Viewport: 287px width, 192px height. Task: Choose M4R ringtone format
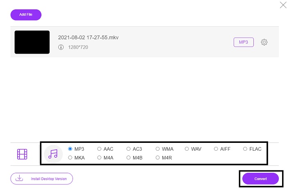click(x=158, y=157)
